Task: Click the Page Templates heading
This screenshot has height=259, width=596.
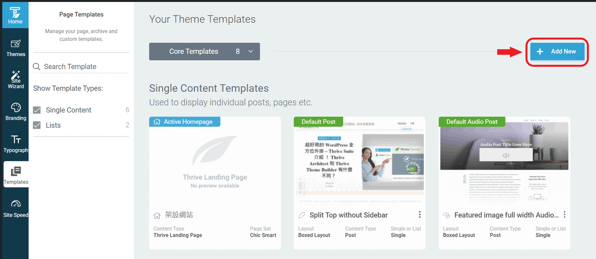Action: 81,14
